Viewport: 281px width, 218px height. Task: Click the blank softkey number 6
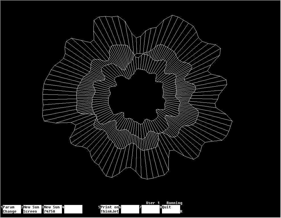130,209
